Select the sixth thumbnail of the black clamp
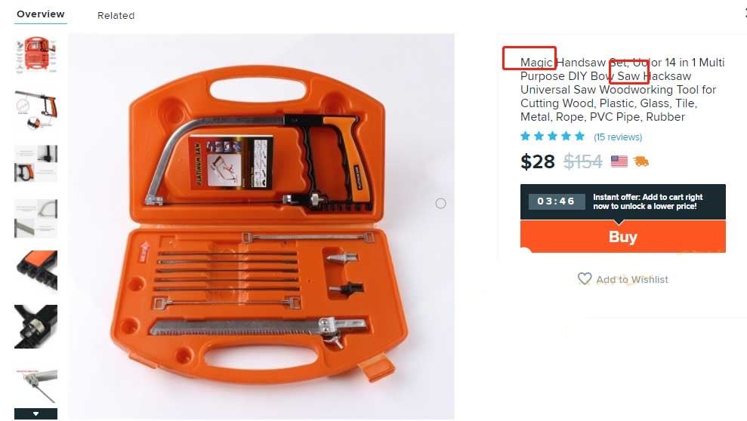The width and height of the screenshot is (747, 421). click(x=35, y=327)
